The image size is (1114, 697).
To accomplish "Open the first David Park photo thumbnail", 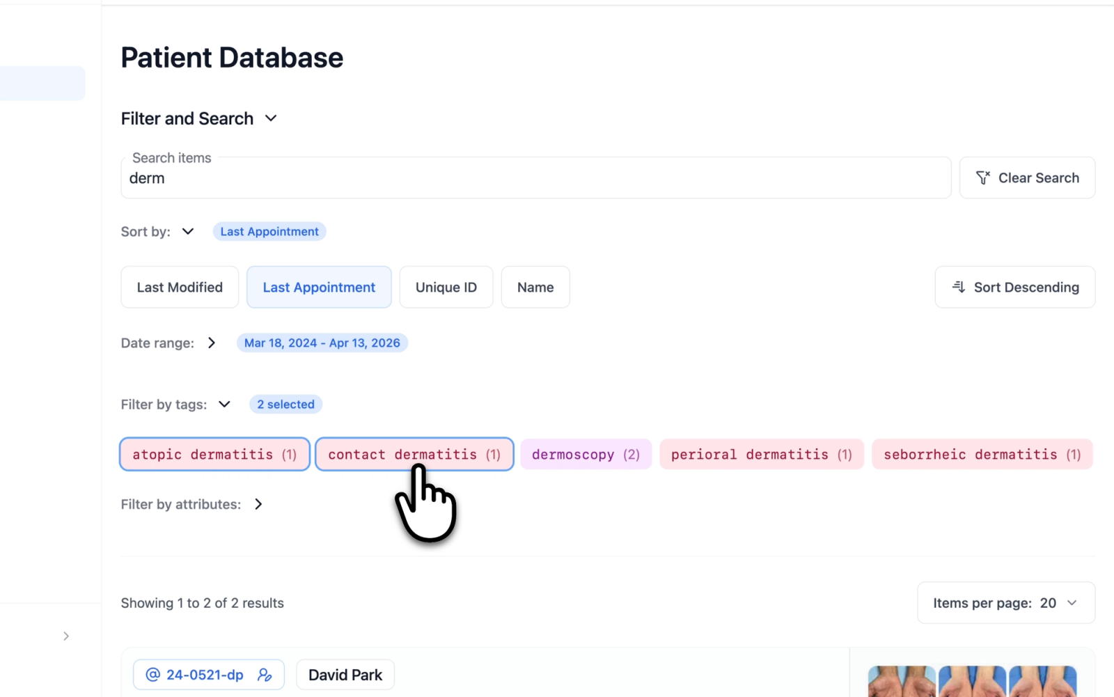I will point(902,681).
